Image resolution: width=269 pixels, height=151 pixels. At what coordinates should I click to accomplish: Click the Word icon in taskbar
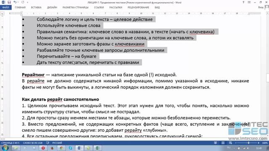click(x=79, y=148)
